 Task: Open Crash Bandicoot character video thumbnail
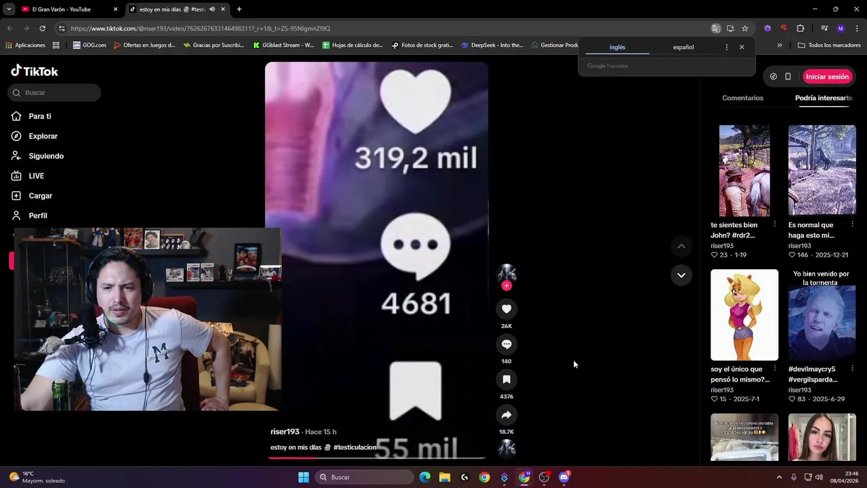pyautogui.click(x=744, y=315)
